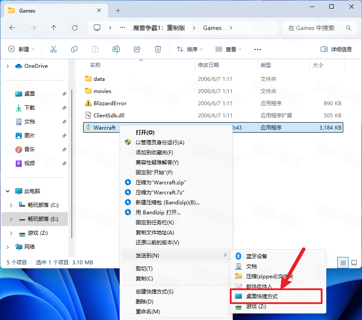Refresh the current folder
Screen dimensions: 362x320
(75, 28)
